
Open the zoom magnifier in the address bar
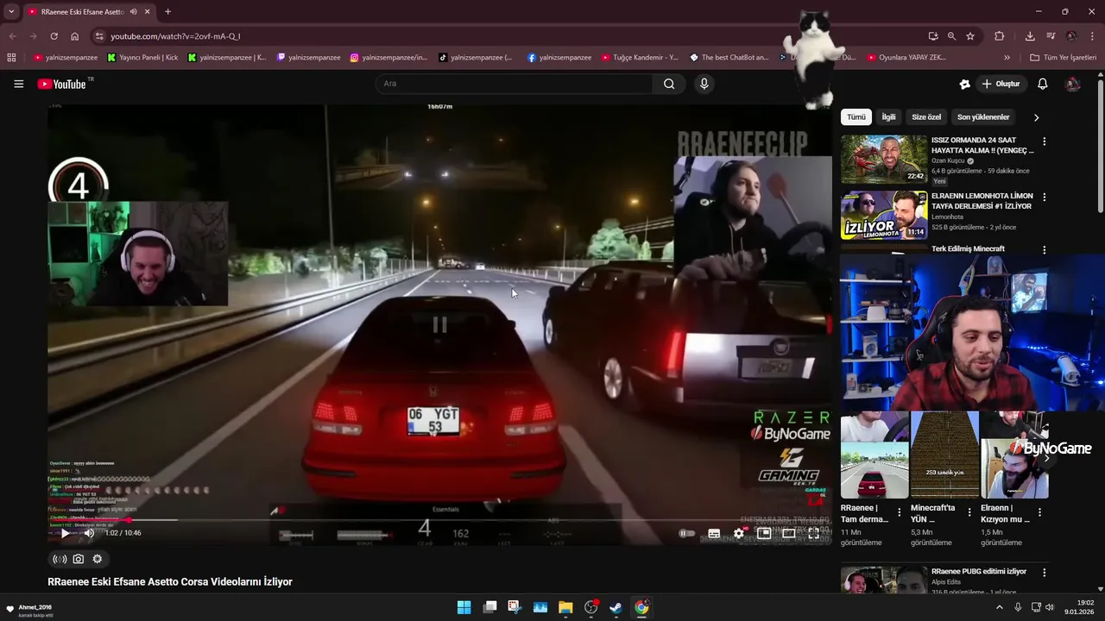[951, 36]
